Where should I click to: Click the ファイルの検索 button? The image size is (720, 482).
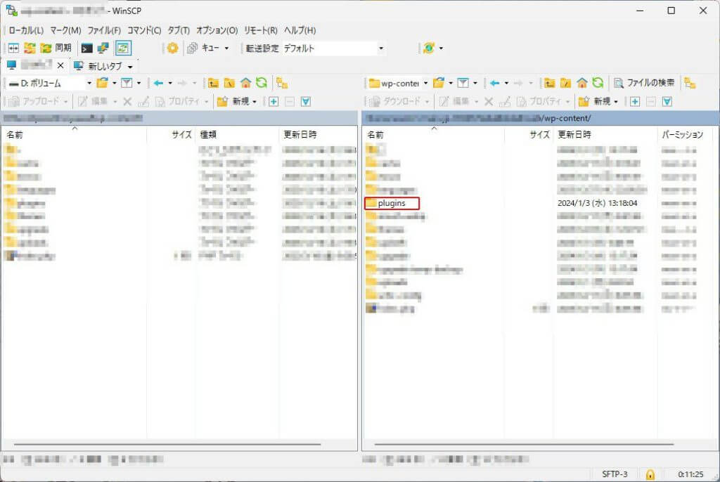pos(643,83)
